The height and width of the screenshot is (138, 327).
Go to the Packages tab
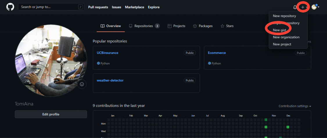[203, 26]
